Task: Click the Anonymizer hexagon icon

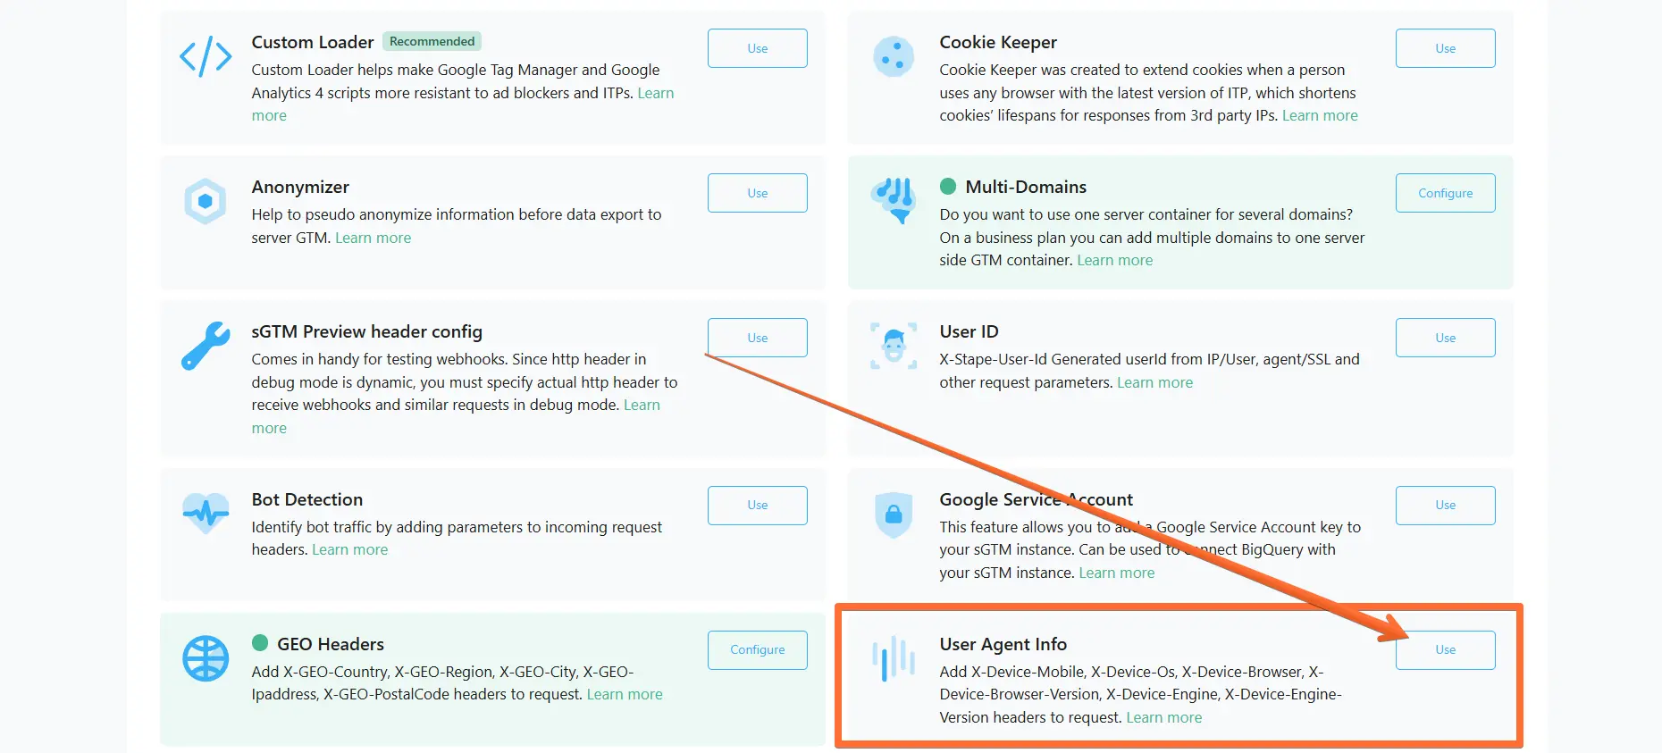Action: click(206, 201)
